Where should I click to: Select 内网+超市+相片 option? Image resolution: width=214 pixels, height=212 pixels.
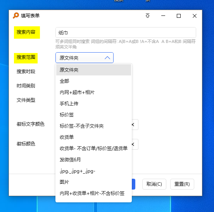point(93,92)
